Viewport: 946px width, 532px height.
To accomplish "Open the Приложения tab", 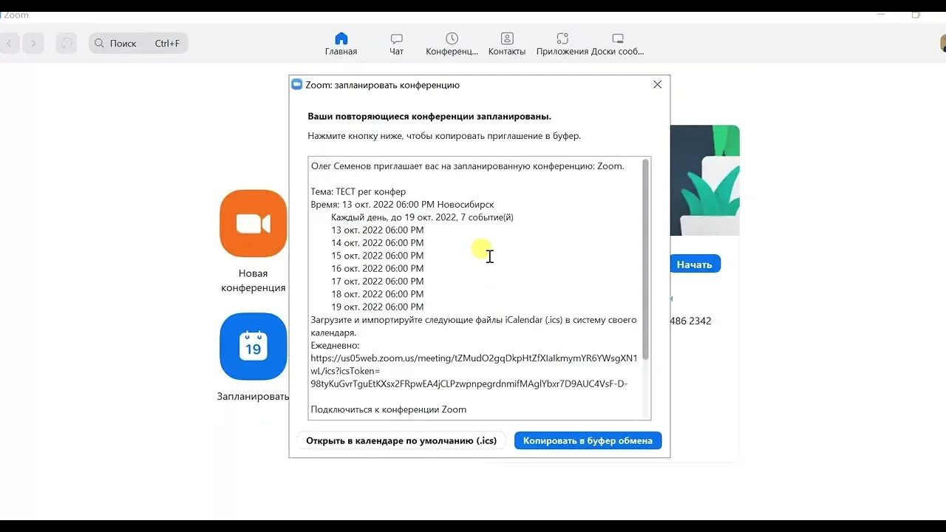I will coord(562,44).
